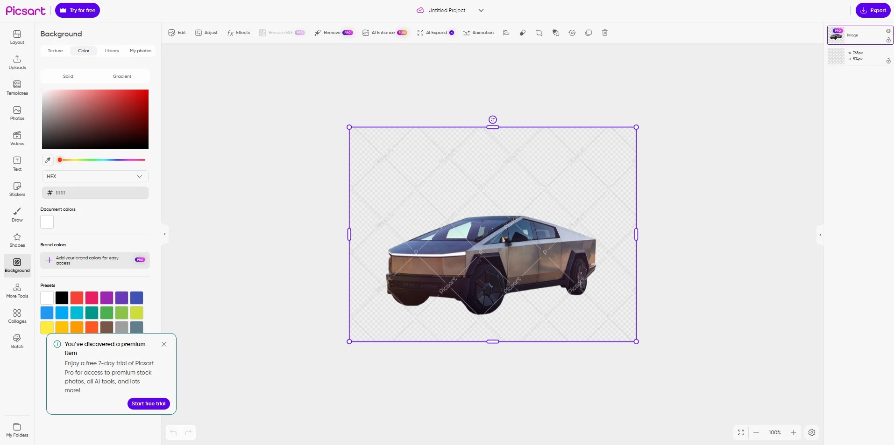Open My Folders
Image resolution: width=894 pixels, height=445 pixels.
click(17, 430)
